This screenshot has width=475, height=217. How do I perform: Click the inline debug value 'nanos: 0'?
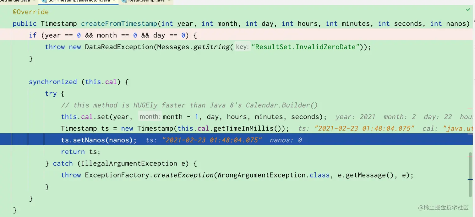pos(286,140)
